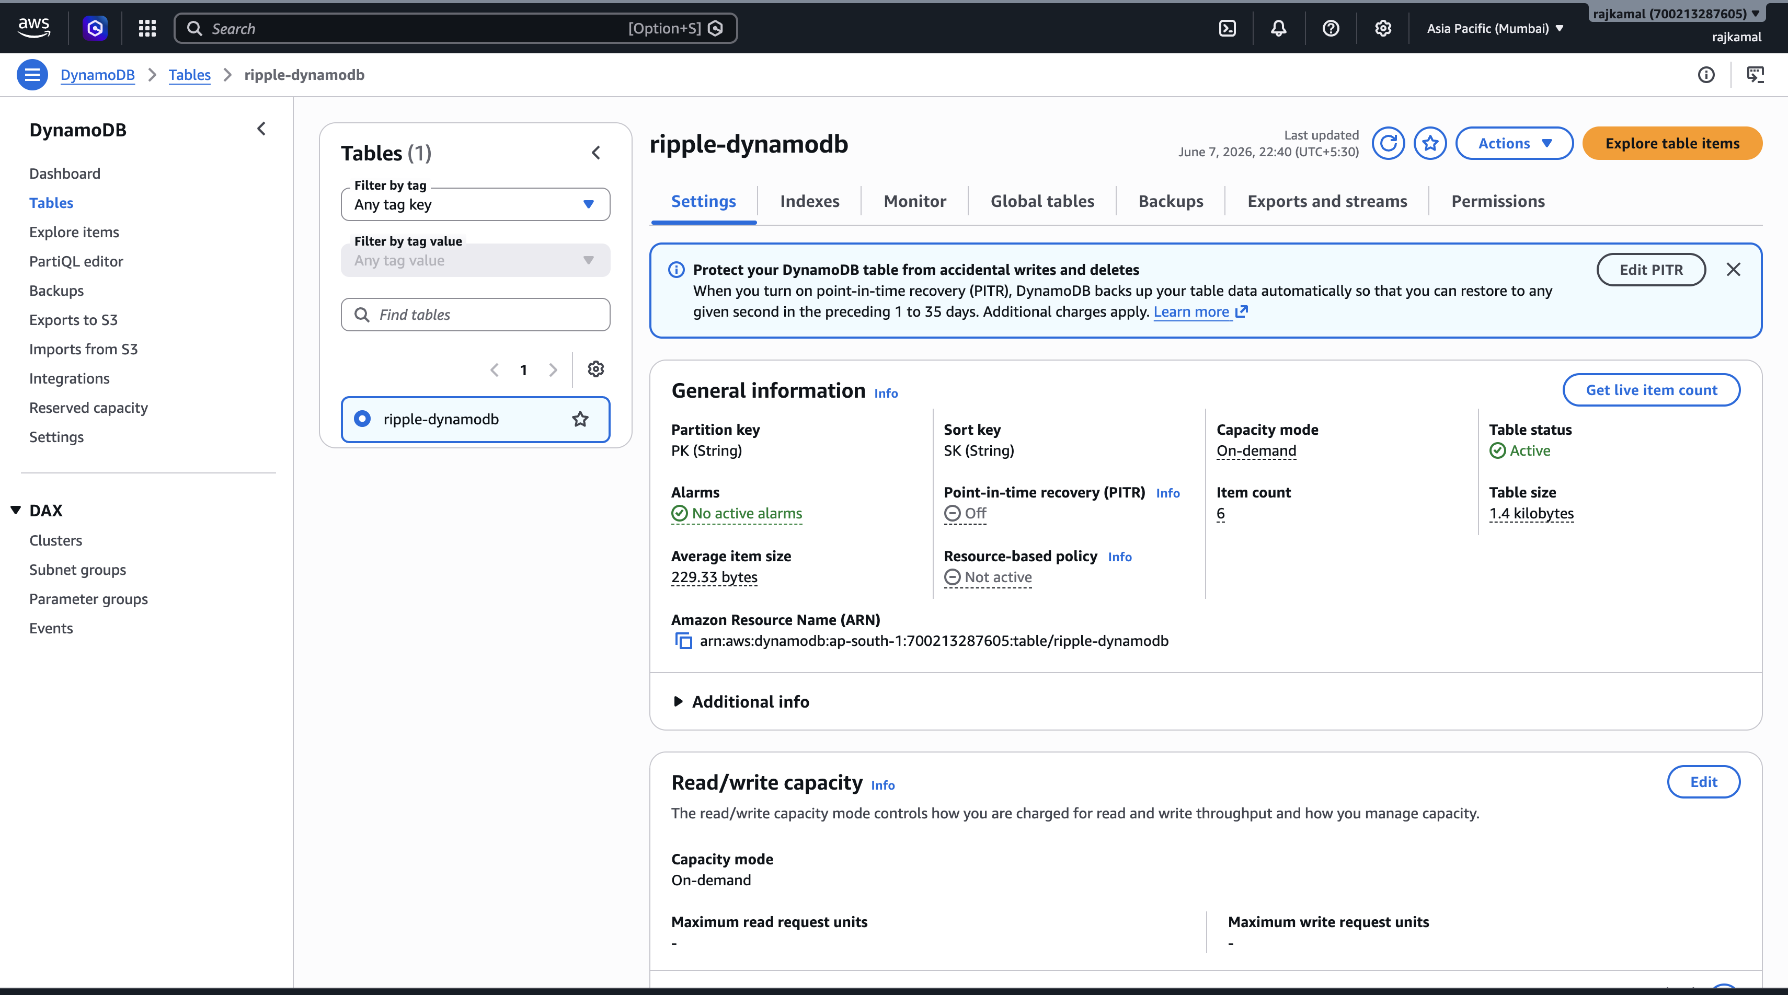
Task: Toggle the DynamoDB side navigation hamburger
Action: pyautogui.click(x=32, y=75)
